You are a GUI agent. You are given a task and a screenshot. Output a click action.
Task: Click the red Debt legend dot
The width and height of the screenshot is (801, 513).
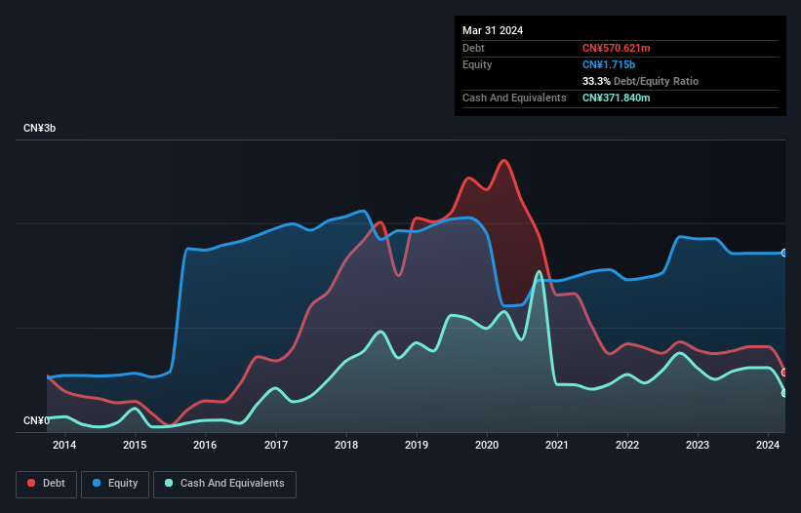coord(31,483)
